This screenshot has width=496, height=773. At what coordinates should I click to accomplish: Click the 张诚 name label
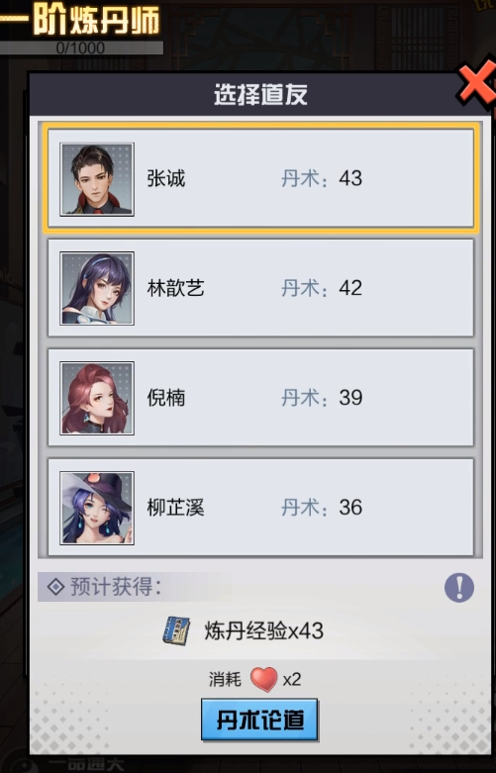pyautogui.click(x=166, y=178)
